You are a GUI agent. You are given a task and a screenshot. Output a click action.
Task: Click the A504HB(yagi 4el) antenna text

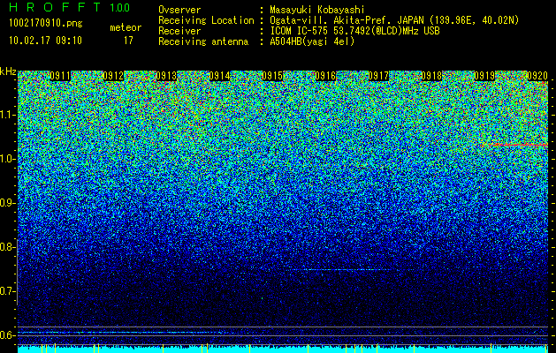point(312,41)
